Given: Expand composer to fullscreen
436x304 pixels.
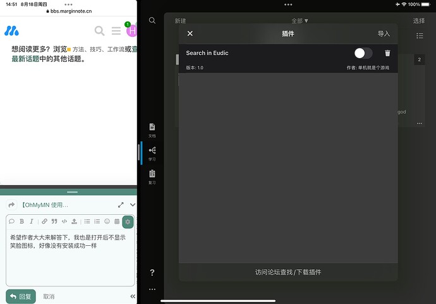Looking at the screenshot, I should 121,205.
